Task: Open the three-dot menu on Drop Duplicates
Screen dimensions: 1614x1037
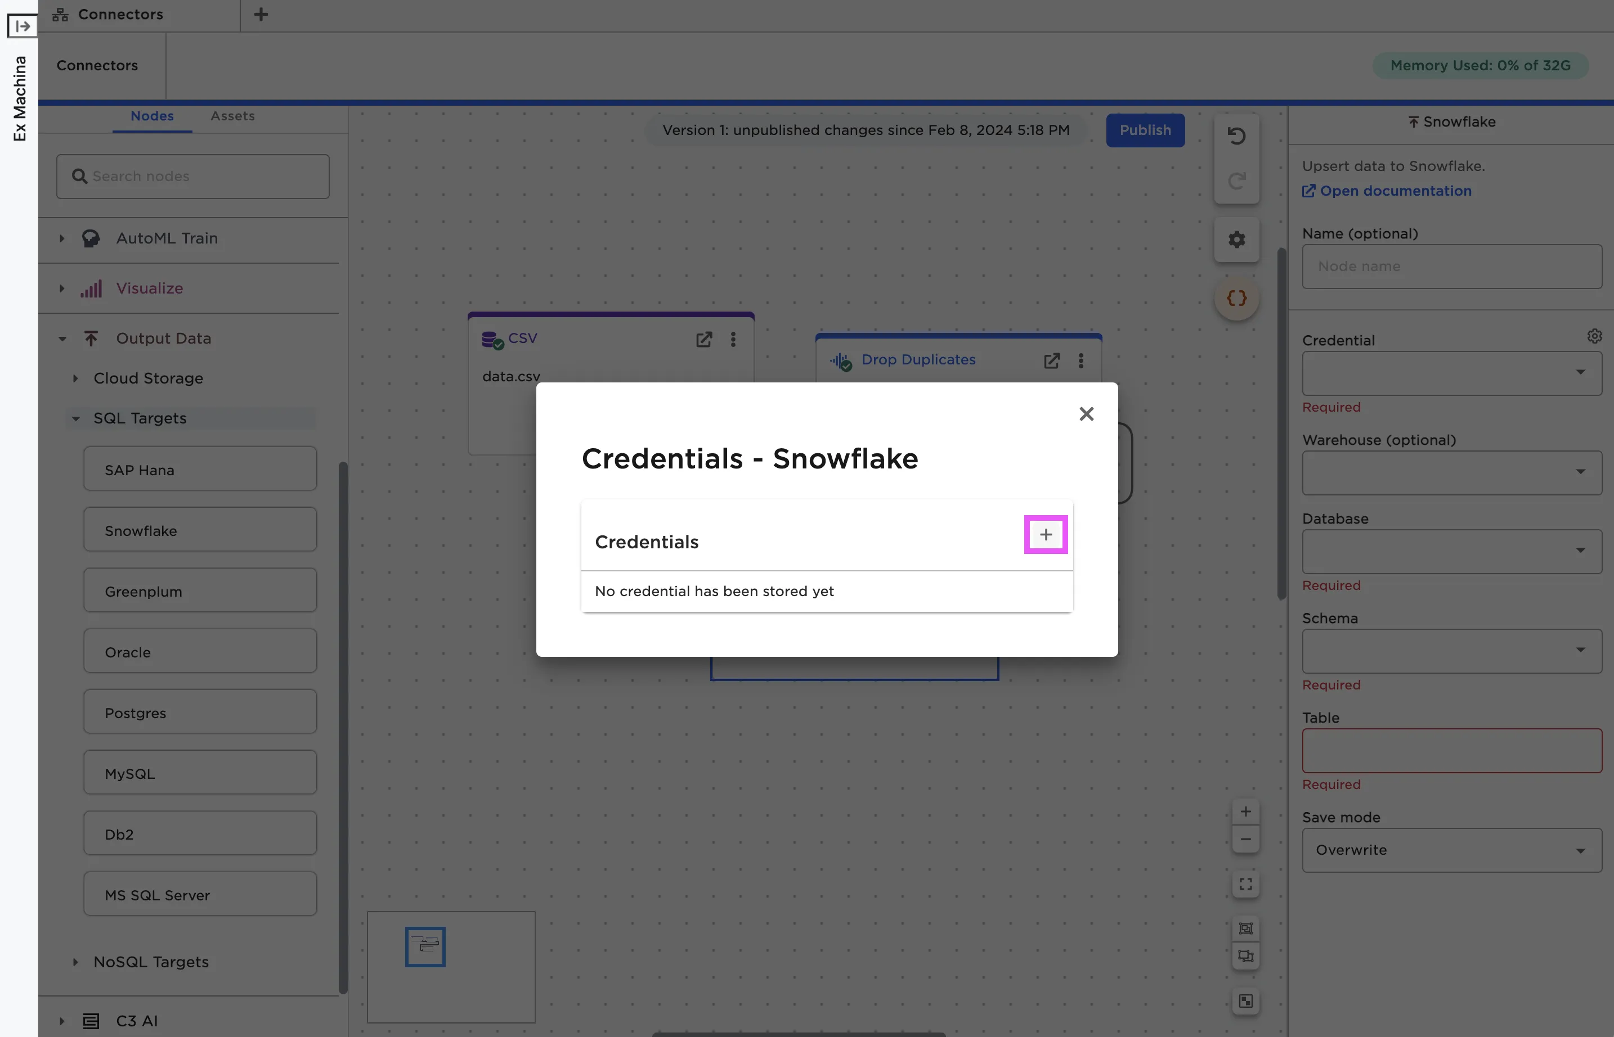Action: (x=1081, y=361)
